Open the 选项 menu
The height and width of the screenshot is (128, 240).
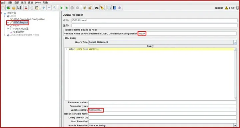coord(30,3)
